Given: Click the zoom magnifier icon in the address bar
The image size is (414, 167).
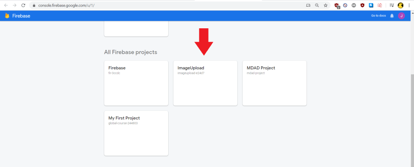Looking at the screenshot, I should click(317, 5).
